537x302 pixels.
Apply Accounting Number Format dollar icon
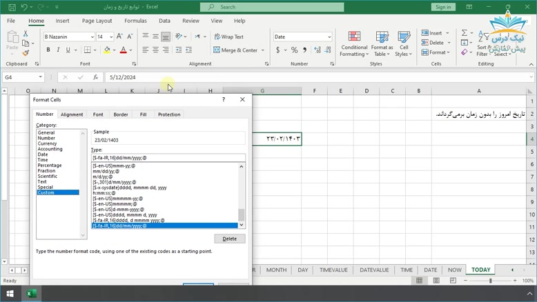click(x=277, y=50)
